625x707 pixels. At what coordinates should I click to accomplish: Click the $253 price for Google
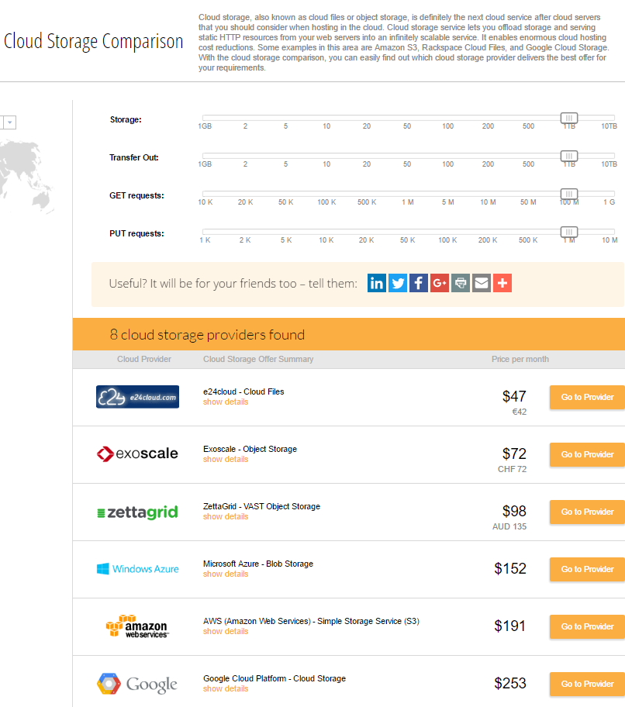tap(510, 683)
